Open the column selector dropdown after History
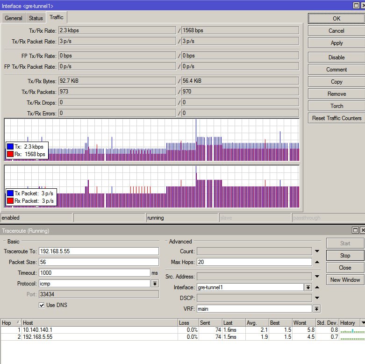Viewport: 365px width, 364px height. pos(363,323)
